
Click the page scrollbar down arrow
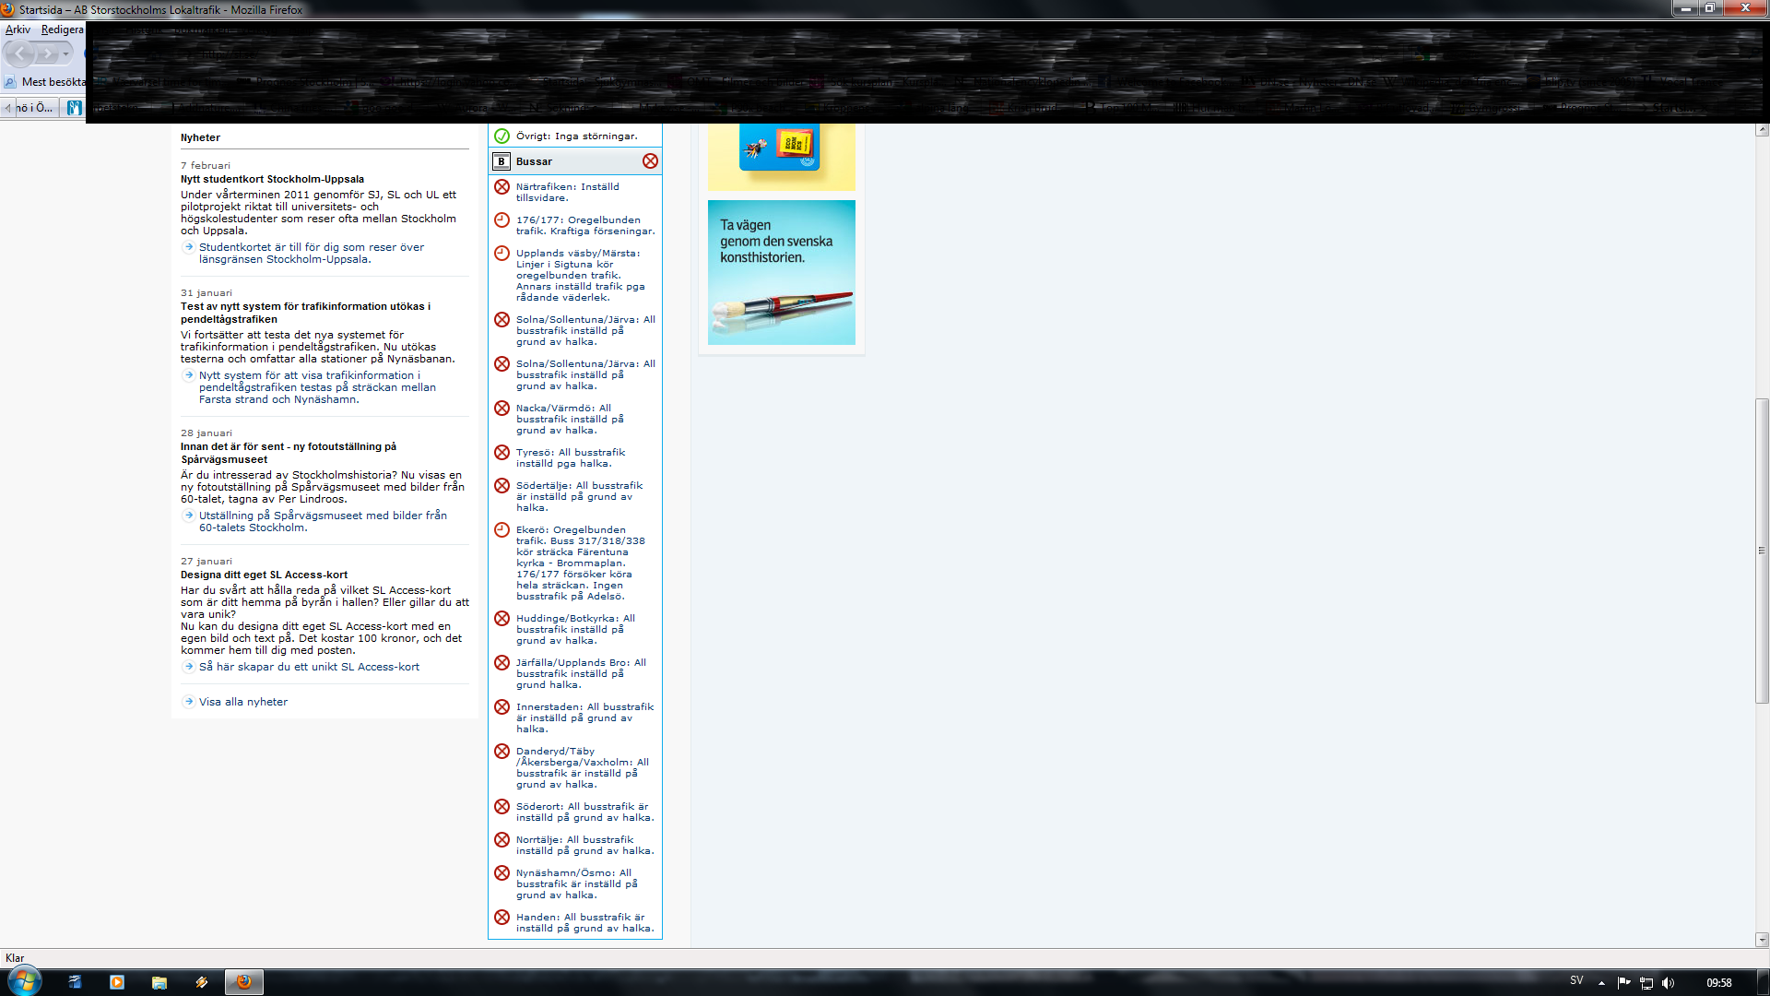pos(1762,941)
